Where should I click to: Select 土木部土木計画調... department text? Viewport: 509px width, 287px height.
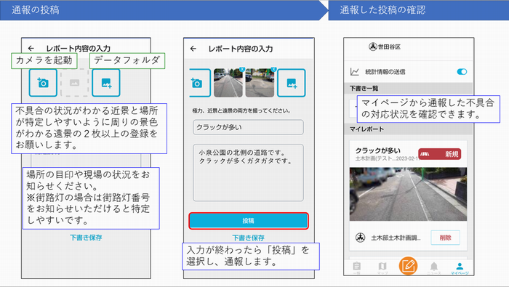click(x=396, y=238)
